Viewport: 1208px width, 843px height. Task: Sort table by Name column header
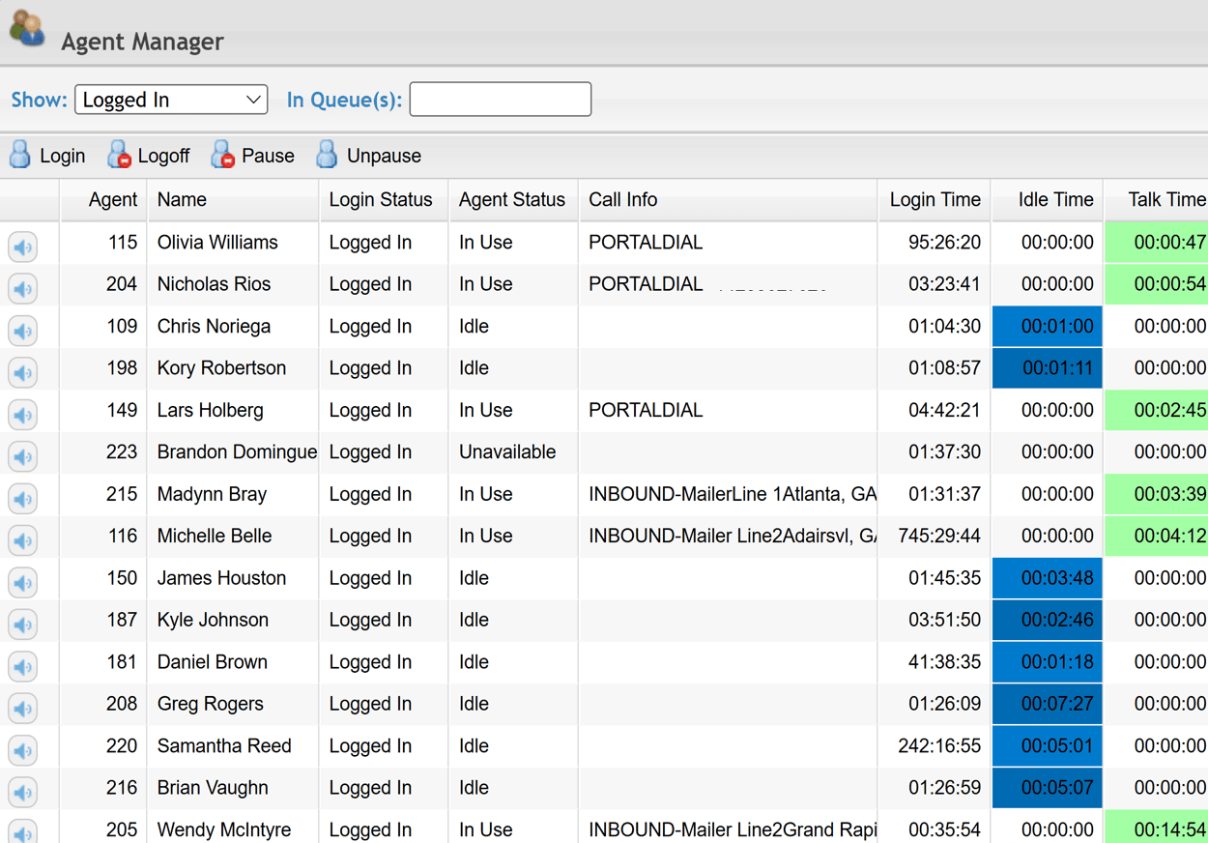pos(182,200)
